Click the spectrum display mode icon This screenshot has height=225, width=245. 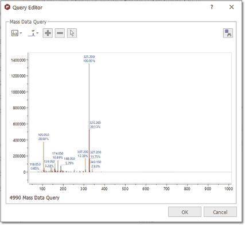(15, 33)
